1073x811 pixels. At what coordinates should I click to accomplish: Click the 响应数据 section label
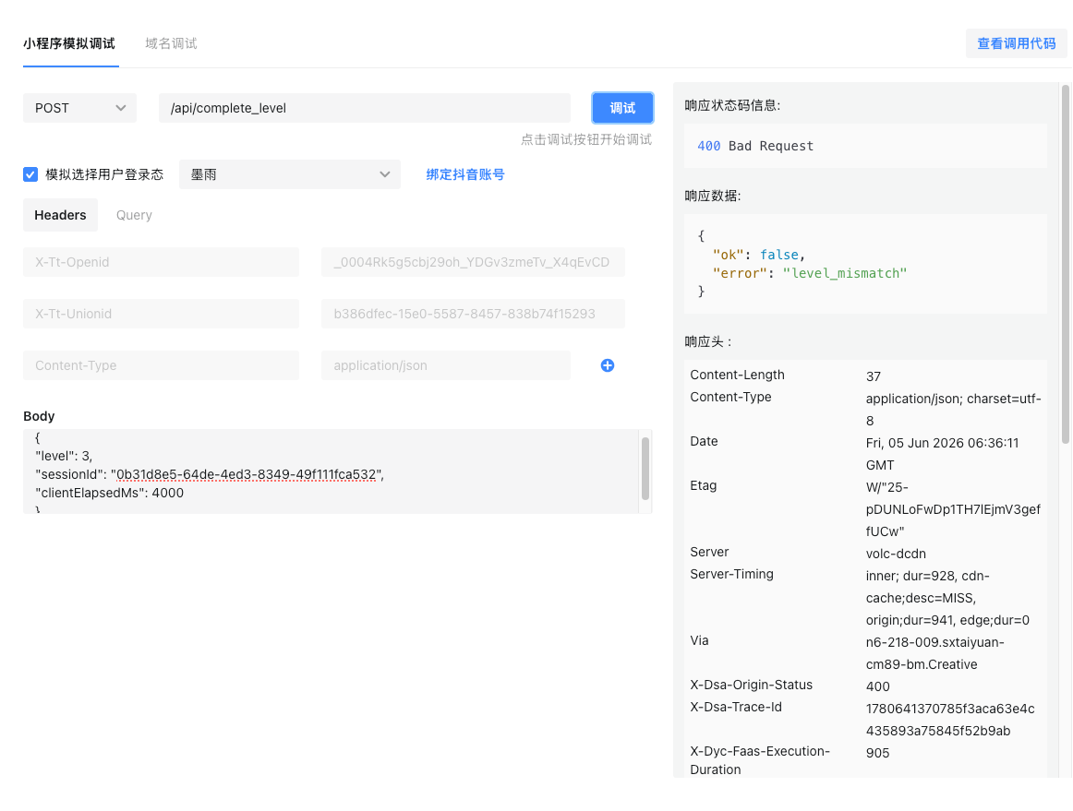pos(712,196)
